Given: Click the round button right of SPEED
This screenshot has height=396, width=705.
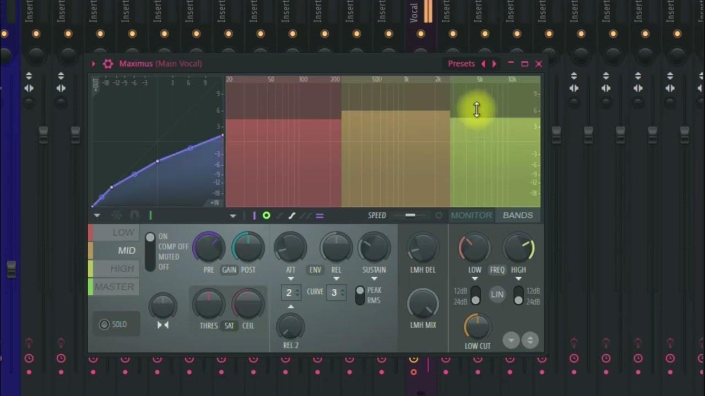Looking at the screenshot, I should point(439,216).
